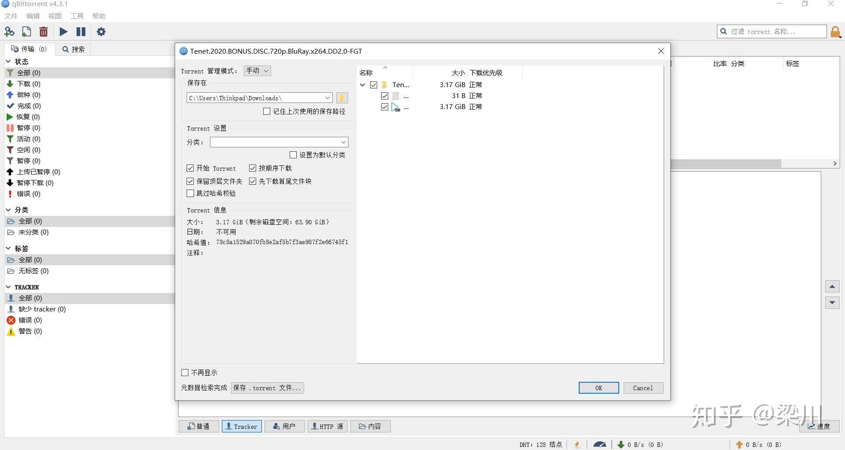Click move-down arrow button in tracker panel
This screenshot has height=450, width=845.
[832, 302]
